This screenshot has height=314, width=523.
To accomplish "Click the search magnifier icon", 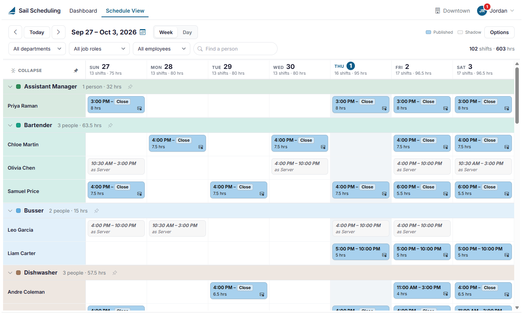I will 200,49.
